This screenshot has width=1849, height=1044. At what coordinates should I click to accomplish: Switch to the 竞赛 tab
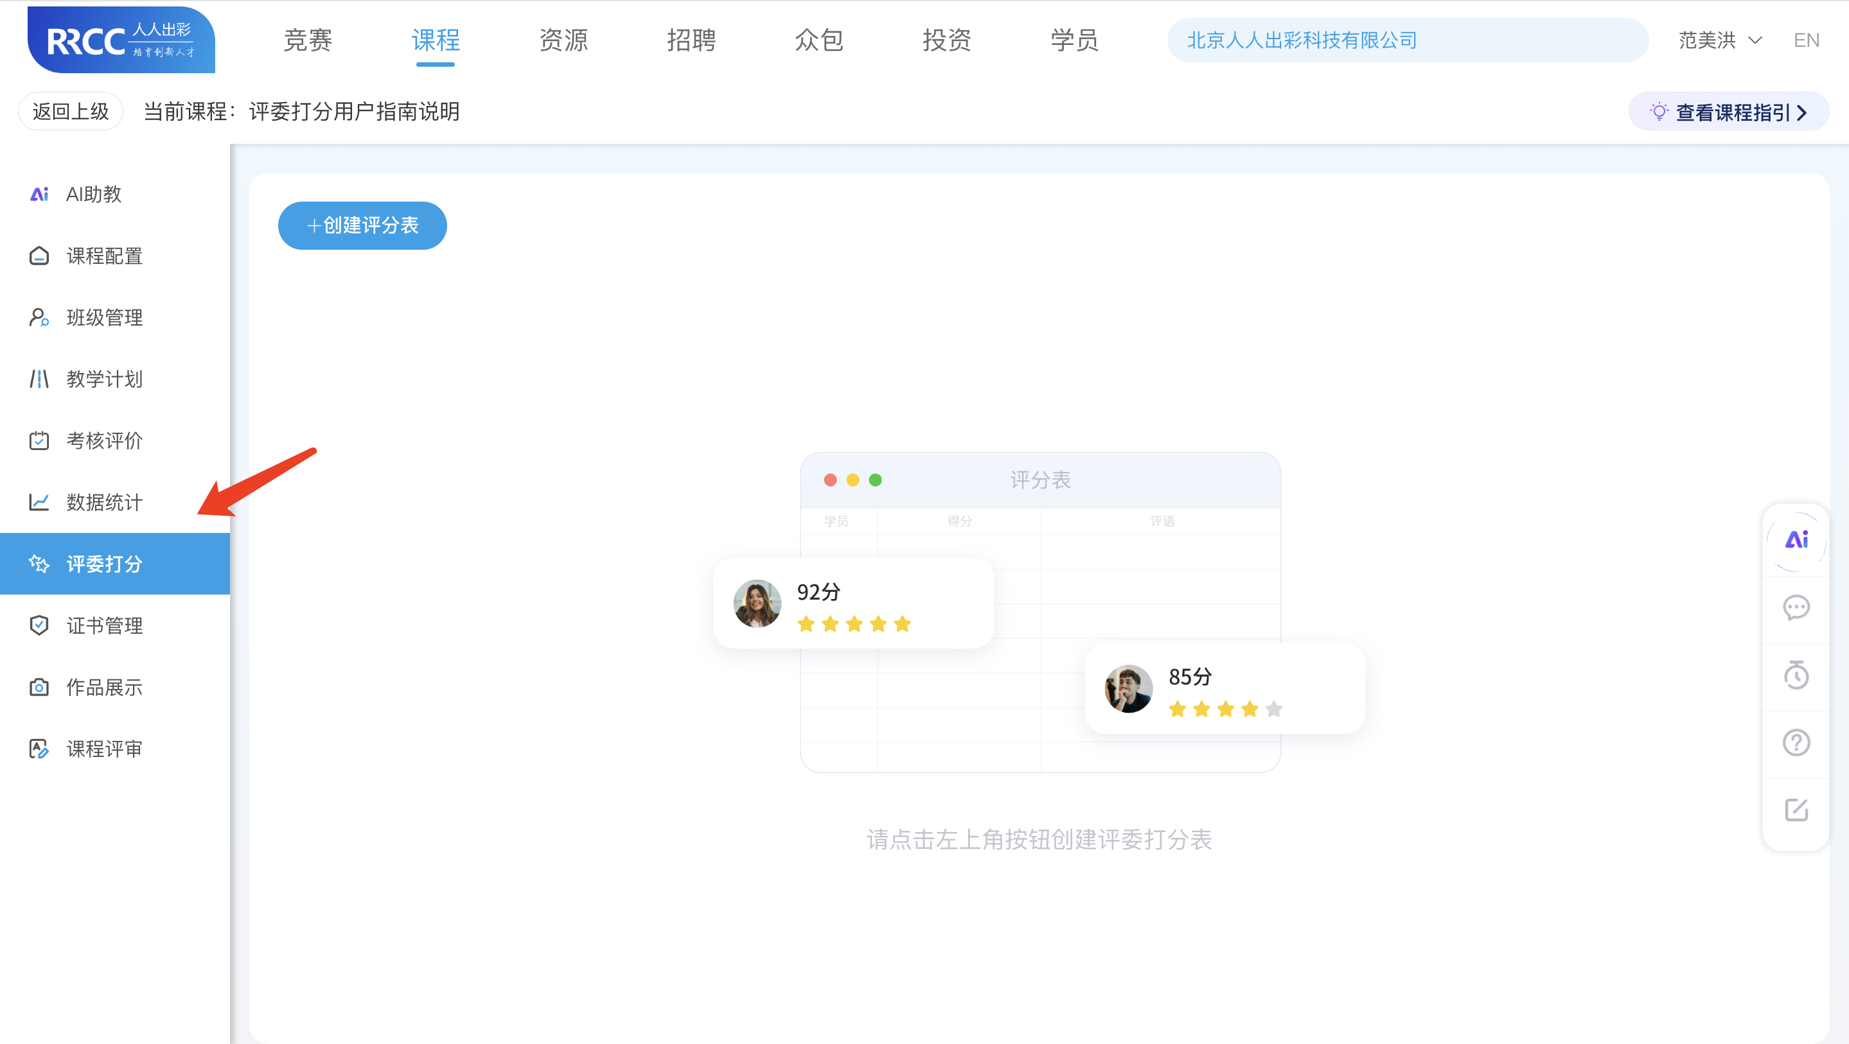click(308, 40)
